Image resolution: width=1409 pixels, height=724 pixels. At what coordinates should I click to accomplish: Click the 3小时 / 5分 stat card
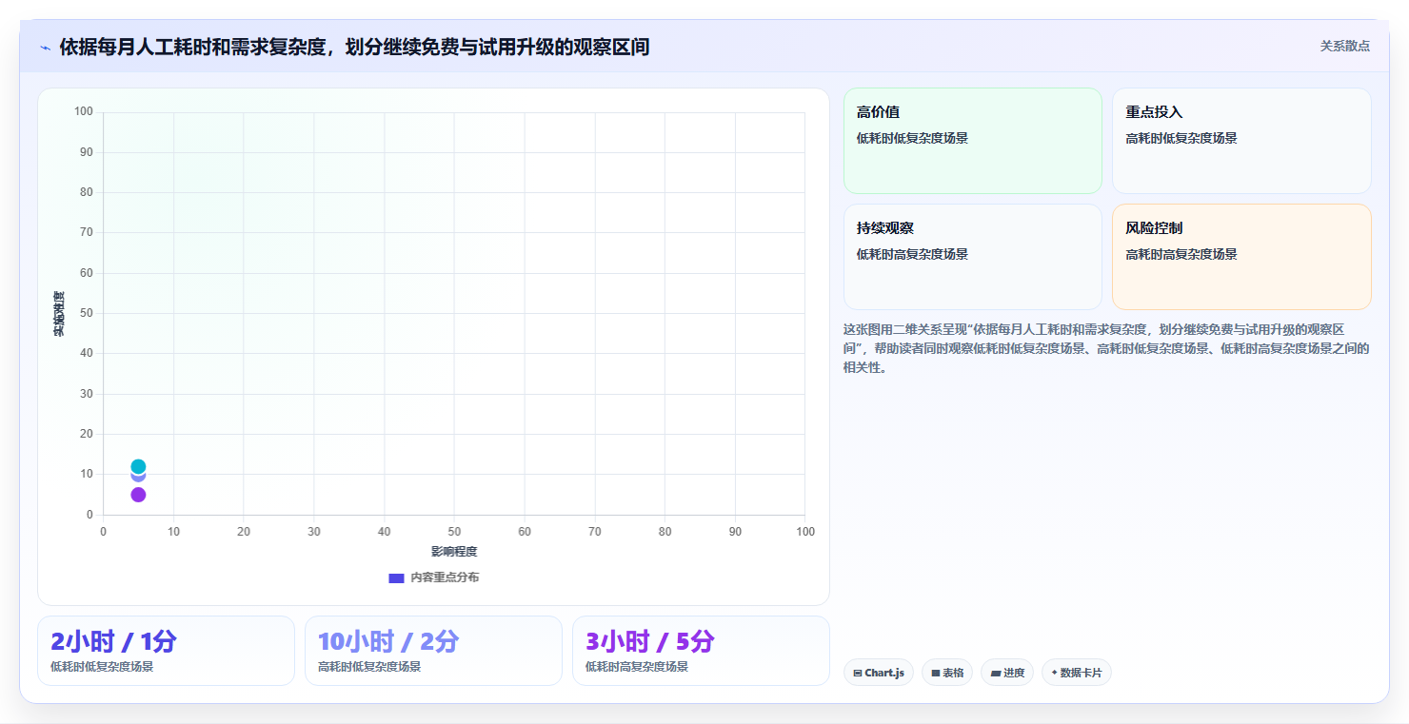[701, 651]
